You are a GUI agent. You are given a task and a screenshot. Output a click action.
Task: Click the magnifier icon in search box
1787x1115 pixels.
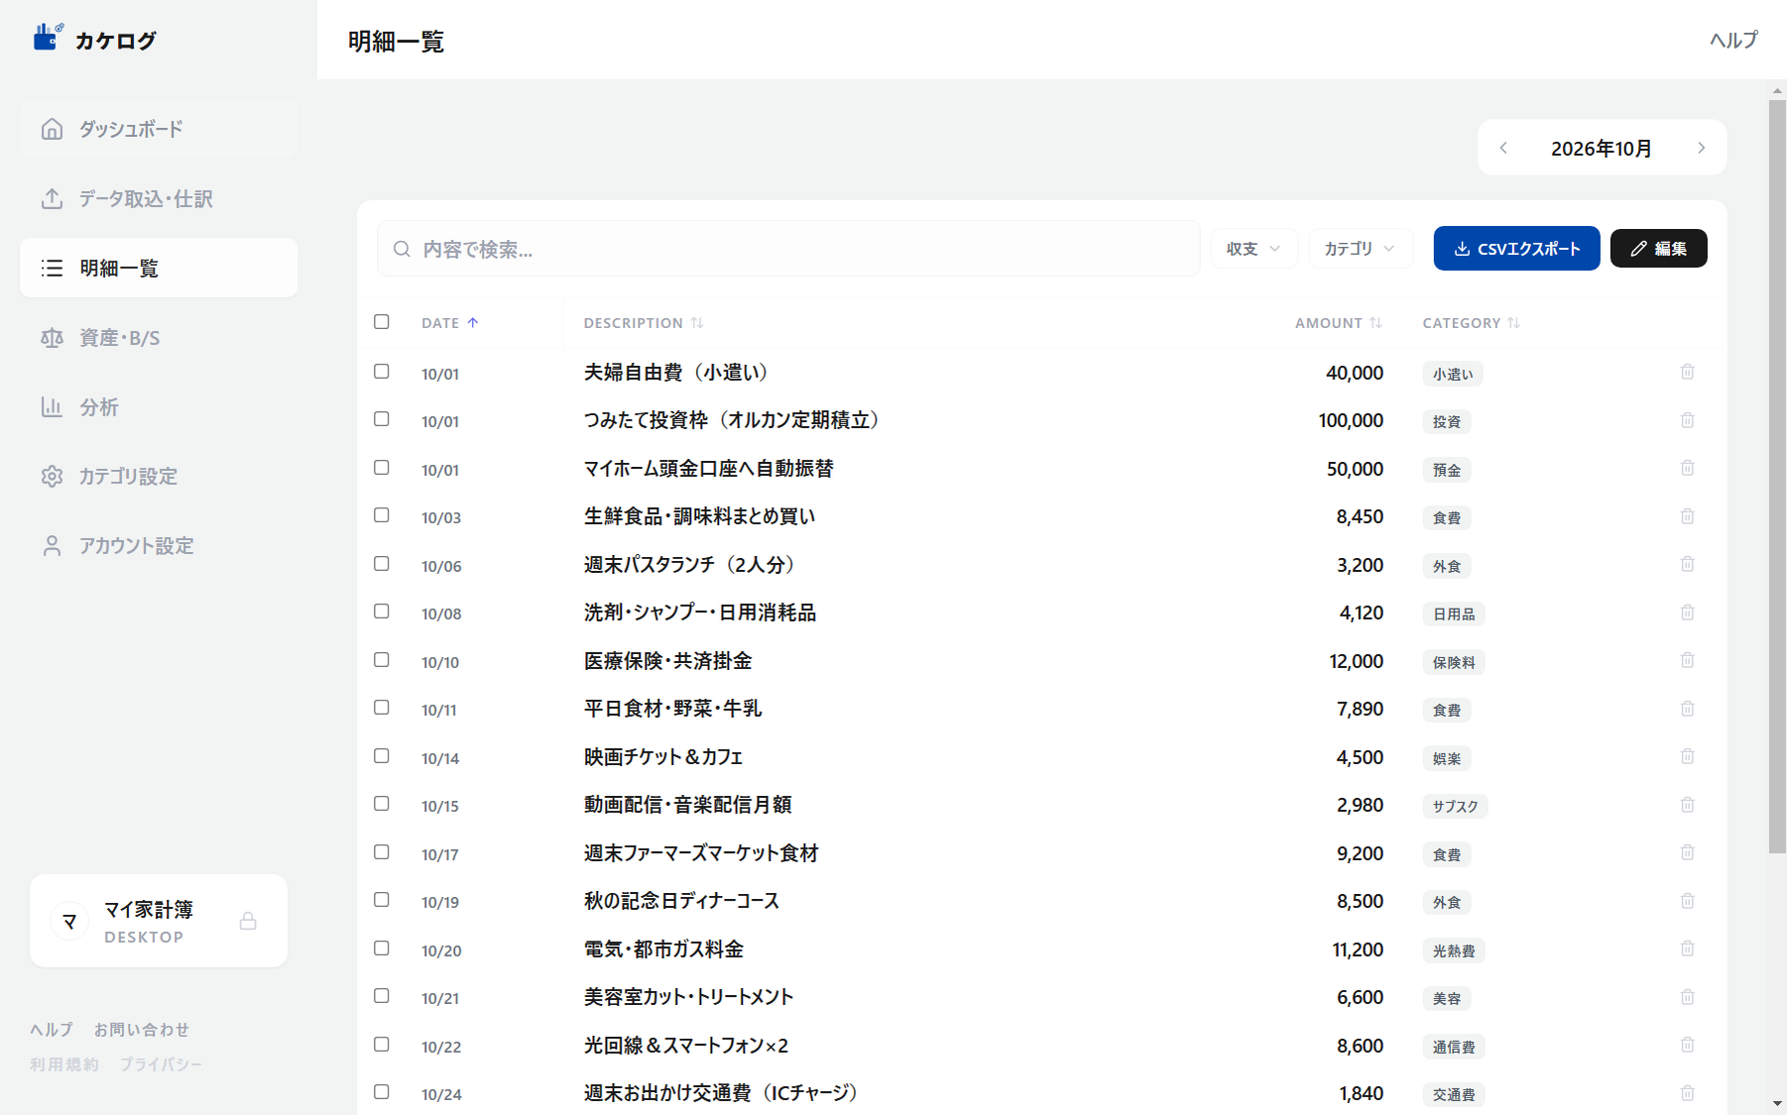pyautogui.click(x=402, y=249)
